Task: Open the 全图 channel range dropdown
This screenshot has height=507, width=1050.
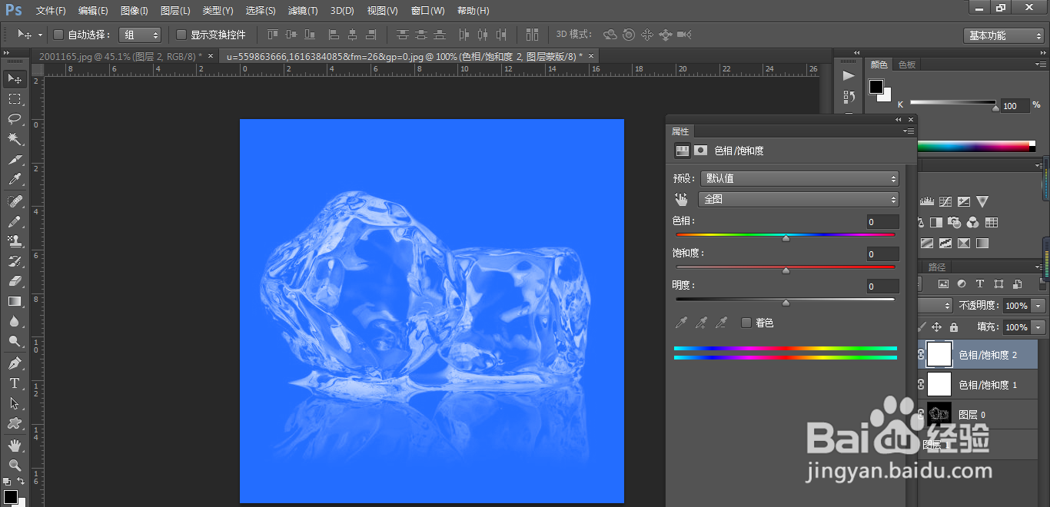Action: (x=799, y=199)
